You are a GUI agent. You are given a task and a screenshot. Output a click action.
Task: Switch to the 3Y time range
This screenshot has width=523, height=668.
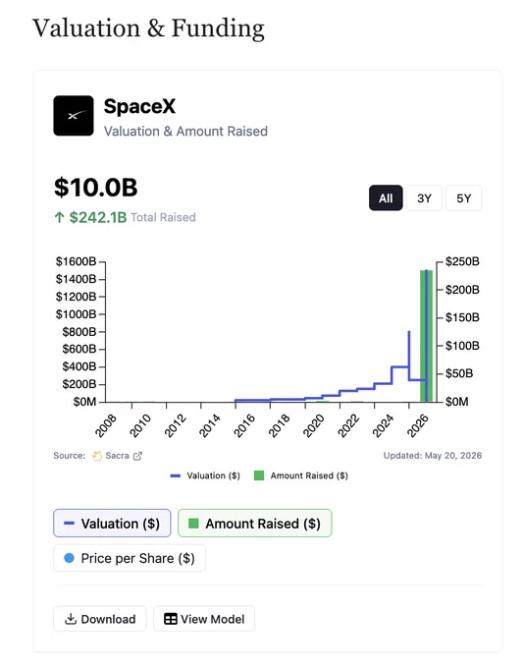click(x=424, y=198)
